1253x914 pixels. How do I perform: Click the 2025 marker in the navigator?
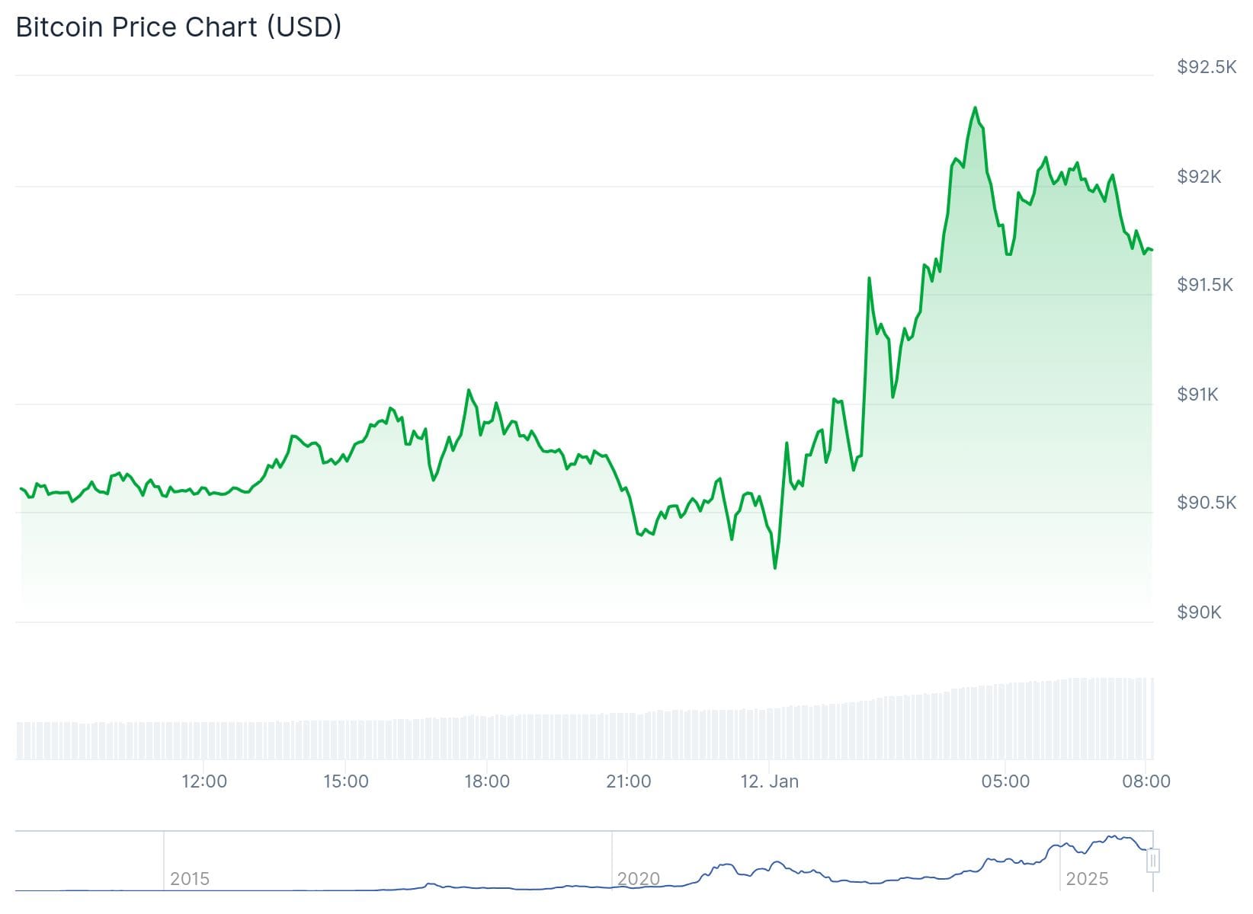tap(1087, 879)
